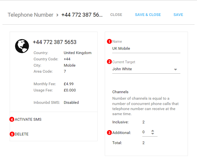Click red marker number 2 near Current Target

point(110,62)
